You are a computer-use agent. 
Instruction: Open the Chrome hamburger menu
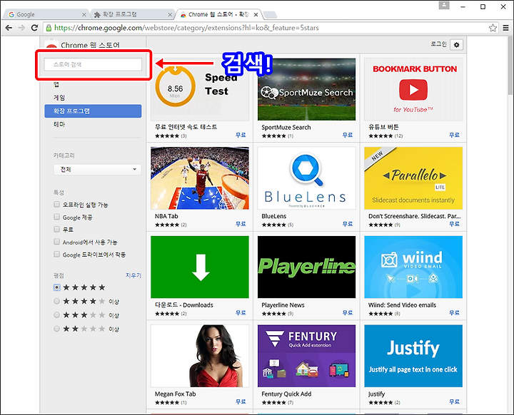pyautogui.click(x=506, y=28)
